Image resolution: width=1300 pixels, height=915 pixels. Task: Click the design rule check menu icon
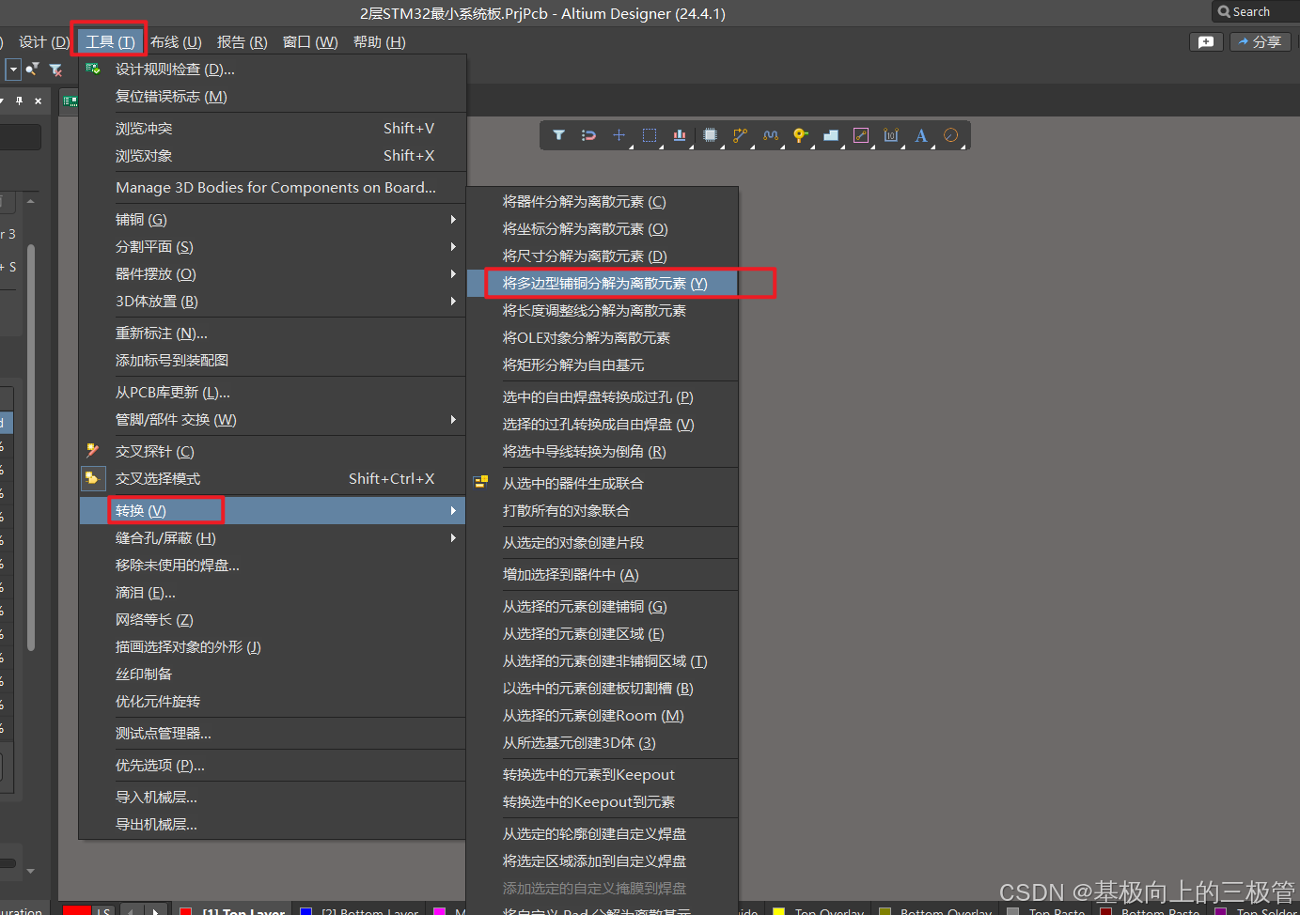[x=92, y=69]
